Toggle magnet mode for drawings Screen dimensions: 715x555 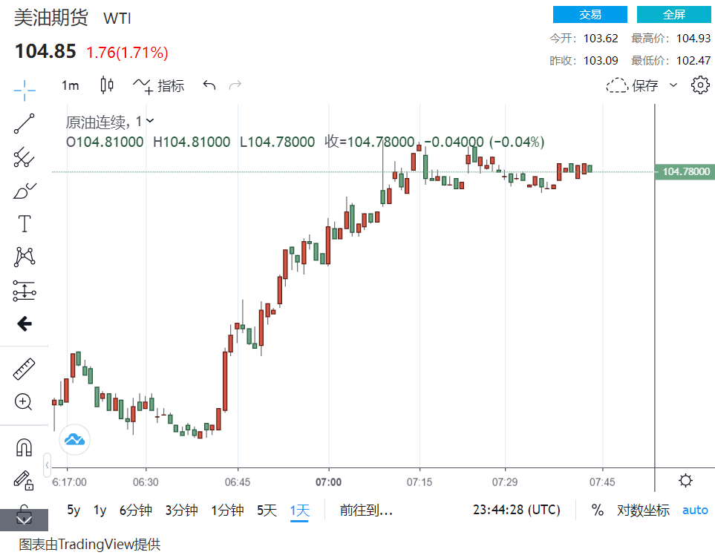pos(25,447)
